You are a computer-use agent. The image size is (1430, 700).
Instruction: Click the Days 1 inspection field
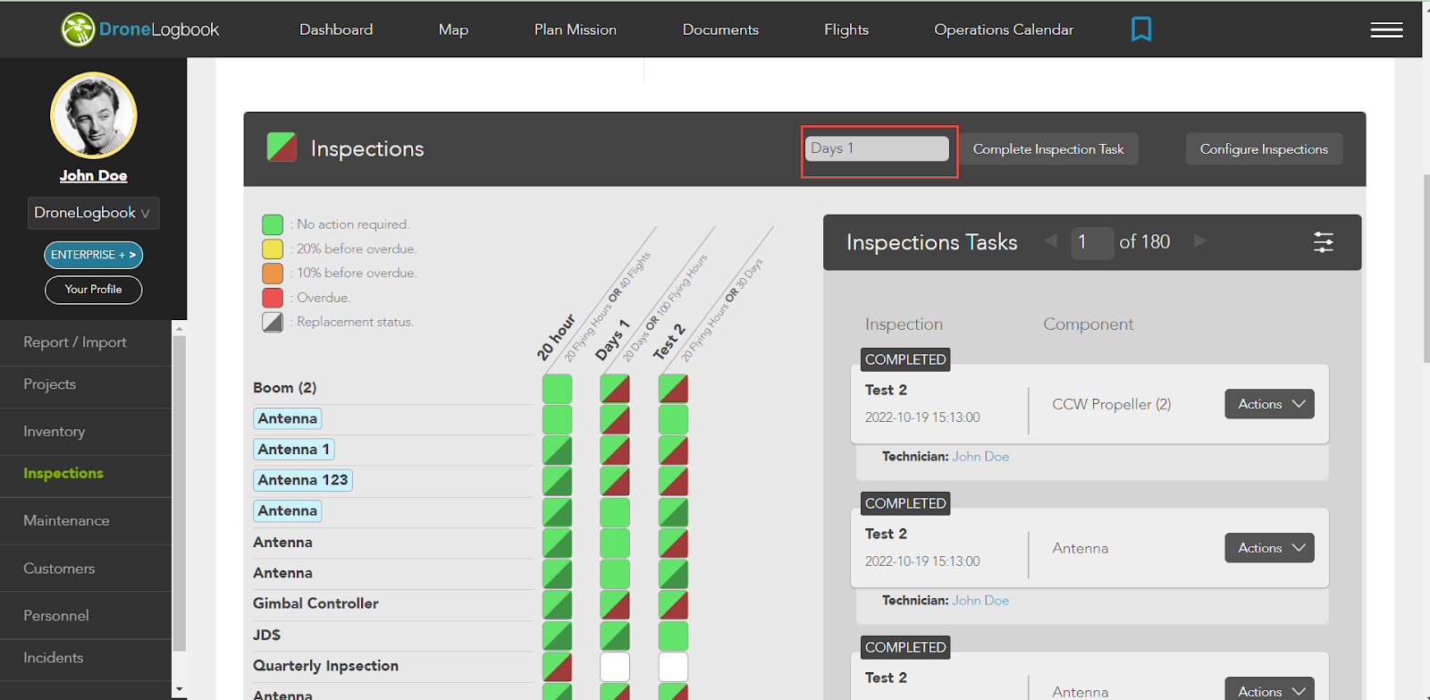(878, 148)
